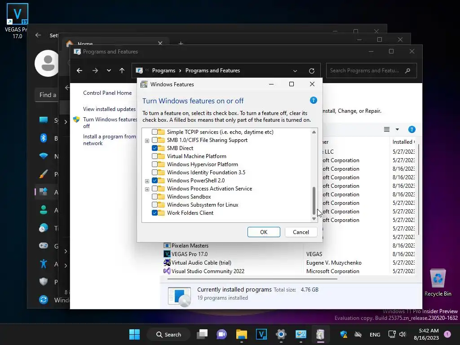This screenshot has width=460, height=345.
Task: Click the Windows Features list scrollbar thumb
Action: pyautogui.click(x=314, y=201)
